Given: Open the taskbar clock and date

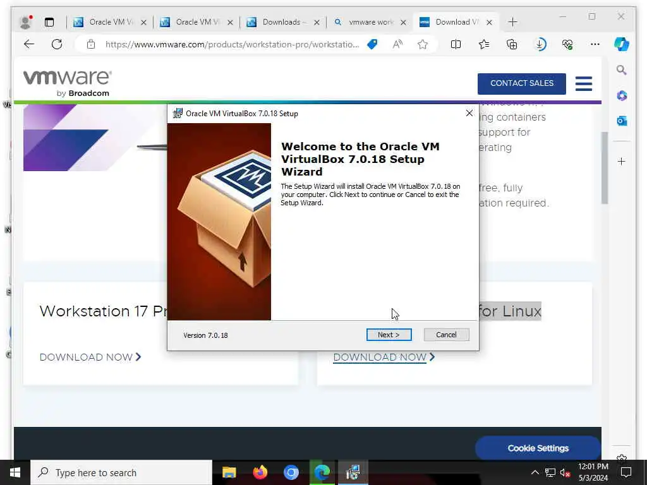Looking at the screenshot, I should [x=593, y=472].
